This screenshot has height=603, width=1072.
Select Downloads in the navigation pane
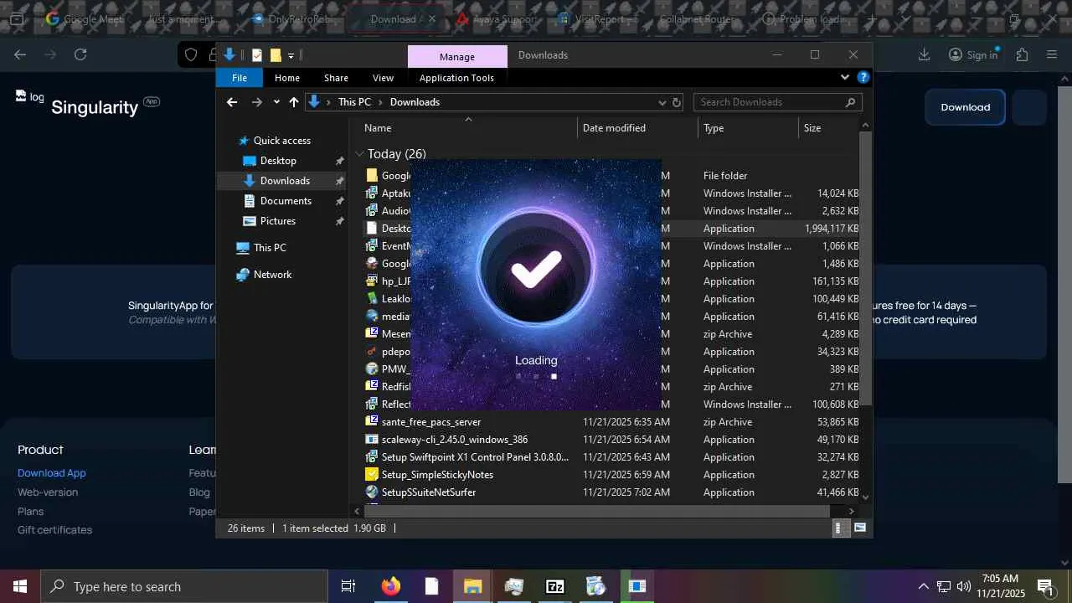(285, 181)
